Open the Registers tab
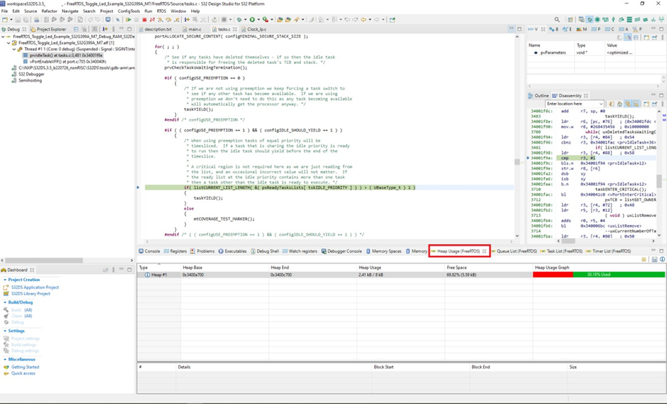This screenshot has width=667, height=404. coord(175,251)
